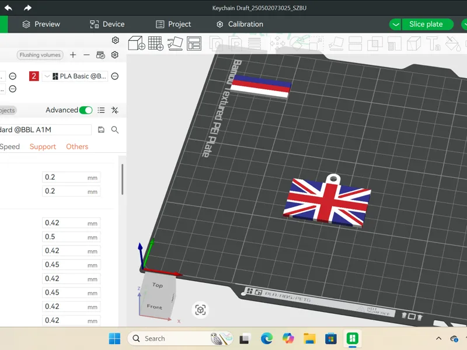Select the Lay on face tool

tap(336, 43)
